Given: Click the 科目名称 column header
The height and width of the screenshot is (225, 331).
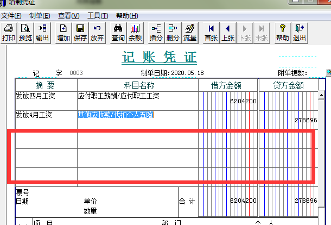Looking at the screenshot, I should pos(139,85).
